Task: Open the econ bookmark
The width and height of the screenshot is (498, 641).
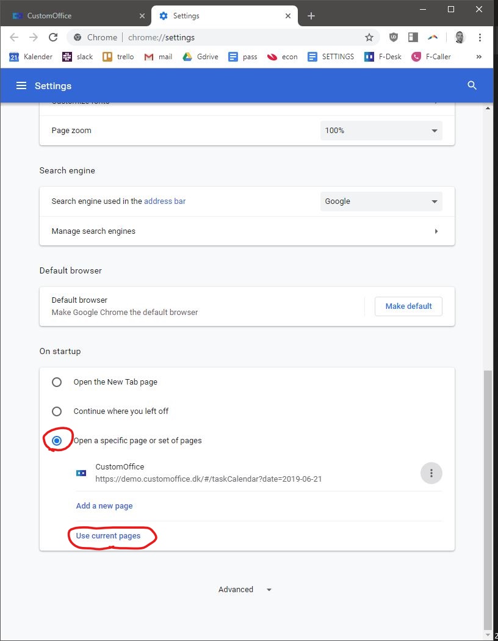Action: (283, 57)
